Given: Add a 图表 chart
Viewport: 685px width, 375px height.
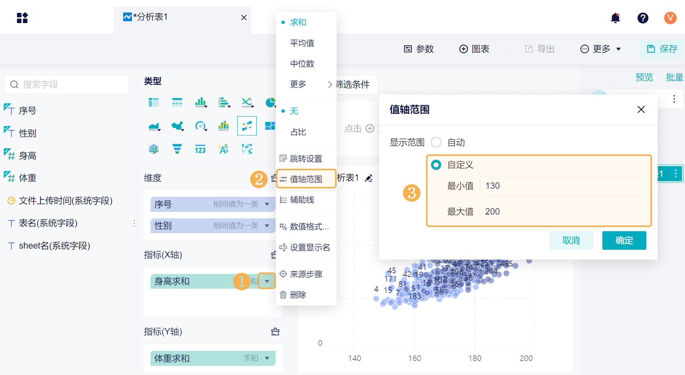Looking at the screenshot, I should click(474, 49).
